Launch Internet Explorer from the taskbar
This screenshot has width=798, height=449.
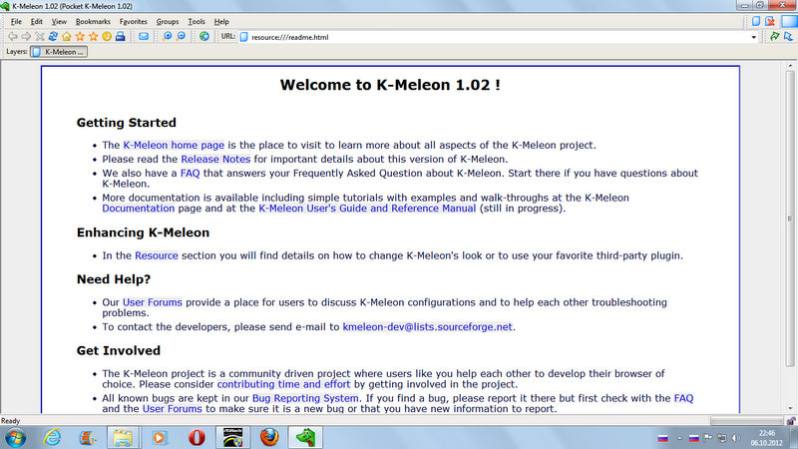(x=53, y=438)
